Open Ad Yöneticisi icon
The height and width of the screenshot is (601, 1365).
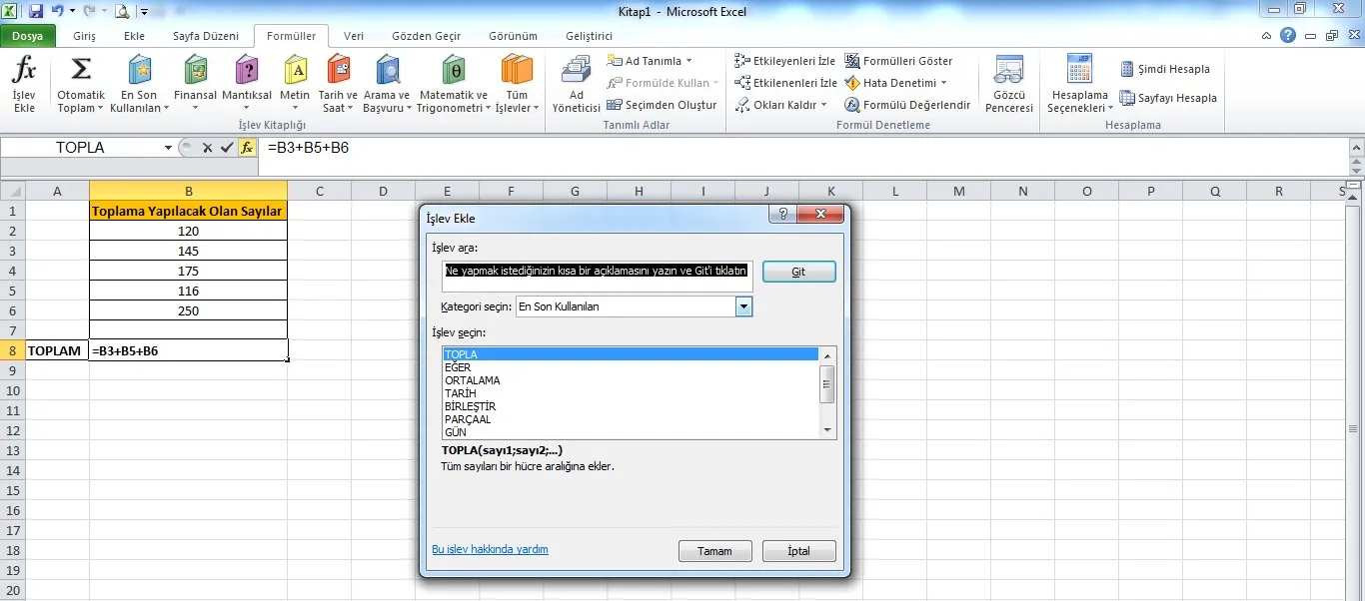[x=577, y=75]
